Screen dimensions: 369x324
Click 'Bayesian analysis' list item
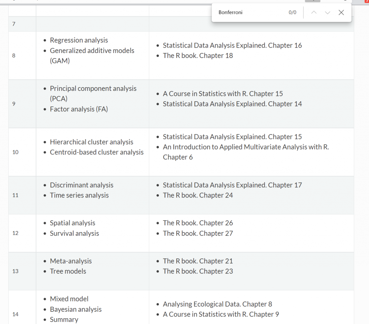pos(76,310)
